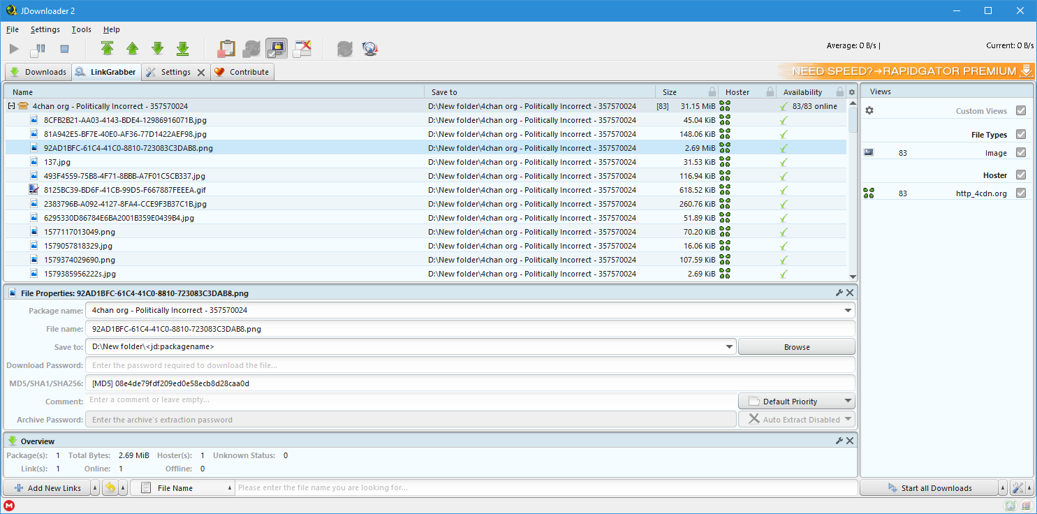
Task: Click the Name column settings gear icon
Action: (851, 92)
